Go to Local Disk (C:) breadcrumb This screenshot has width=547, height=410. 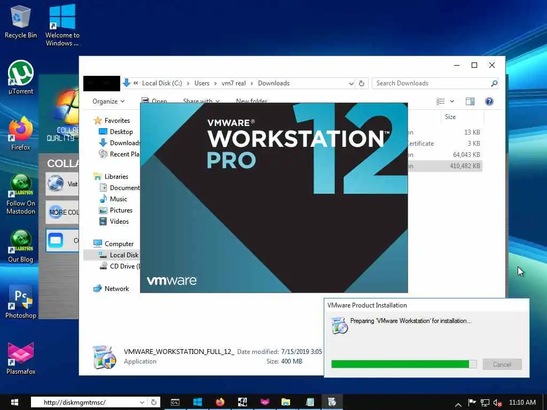(162, 83)
